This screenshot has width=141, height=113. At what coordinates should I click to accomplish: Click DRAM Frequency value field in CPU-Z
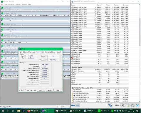(x=45, y=65)
